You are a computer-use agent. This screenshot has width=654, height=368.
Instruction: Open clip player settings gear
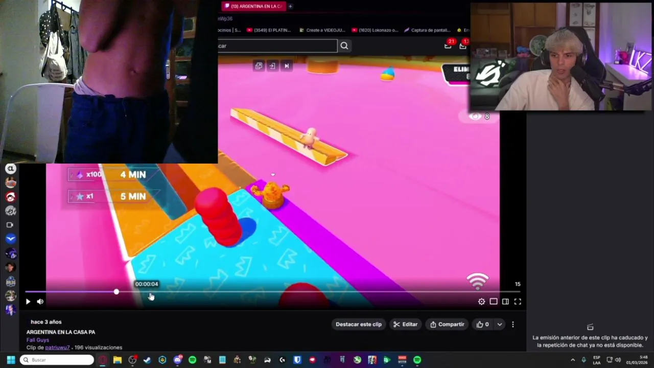coord(481,302)
